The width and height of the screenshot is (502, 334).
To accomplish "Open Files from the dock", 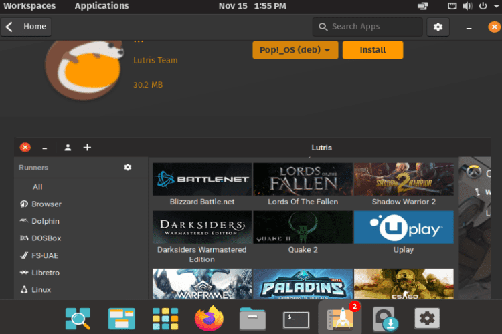I will click(252, 319).
